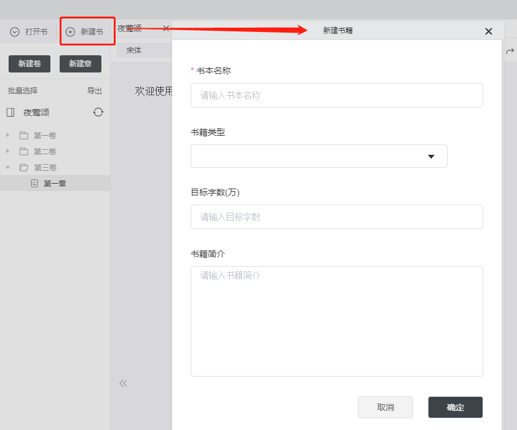Click the circled chevron in 打开书
Viewport: 517px width, 430px height.
click(15, 31)
